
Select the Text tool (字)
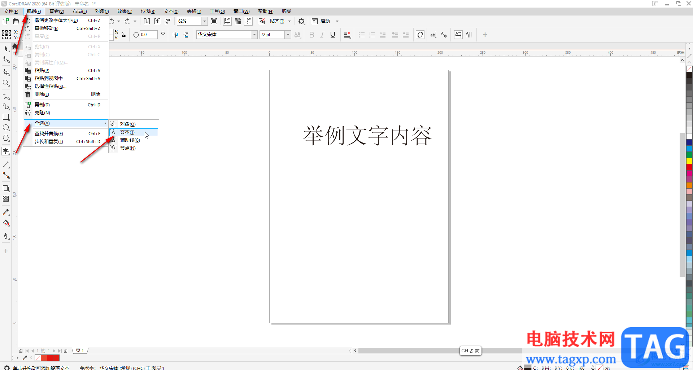coord(6,151)
